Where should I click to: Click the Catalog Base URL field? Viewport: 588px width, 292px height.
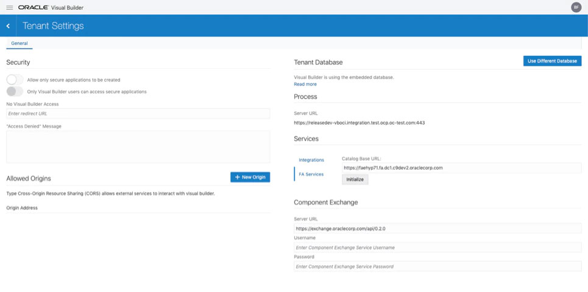462,168
